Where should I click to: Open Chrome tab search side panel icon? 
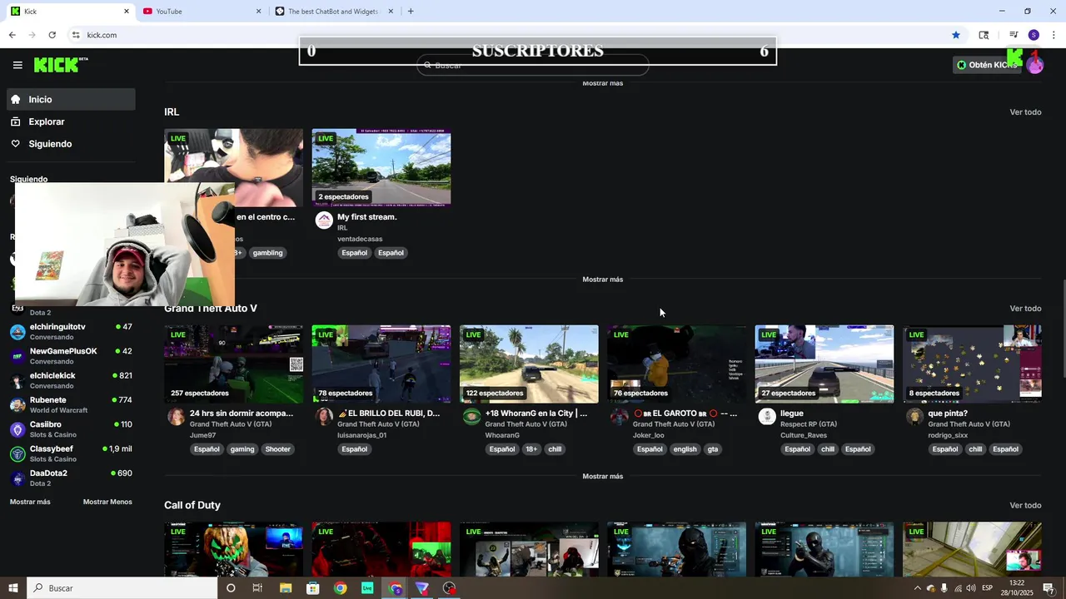click(984, 35)
